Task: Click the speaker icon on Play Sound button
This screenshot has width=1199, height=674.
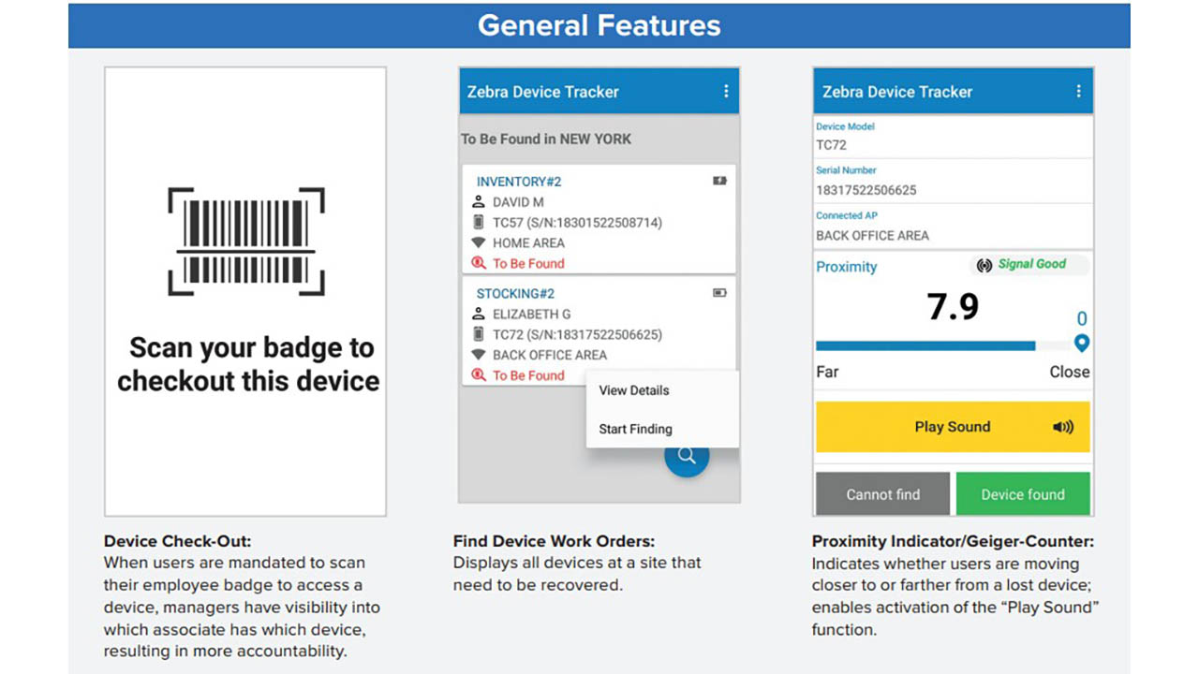Action: tap(1063, 427)
